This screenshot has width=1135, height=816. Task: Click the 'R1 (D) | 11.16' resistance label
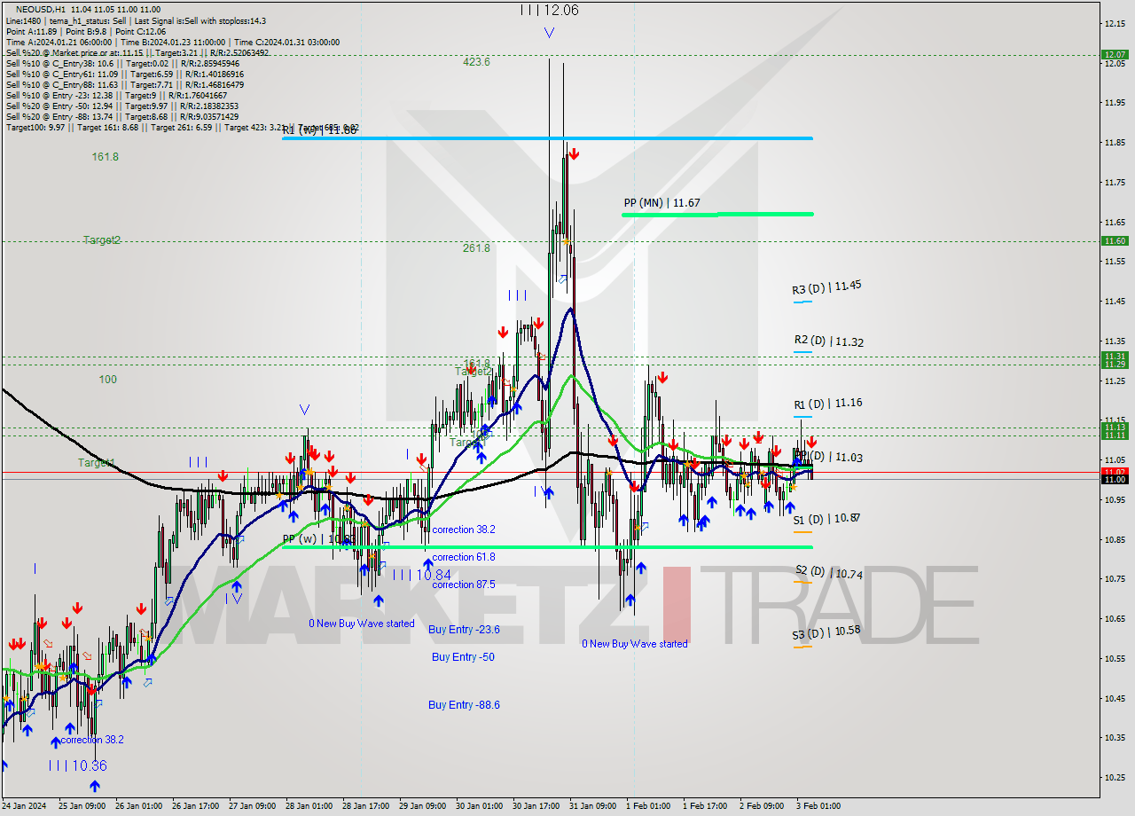(827, 404)
